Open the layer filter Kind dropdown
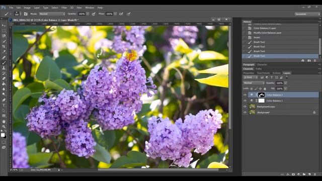 click(251, 77)
